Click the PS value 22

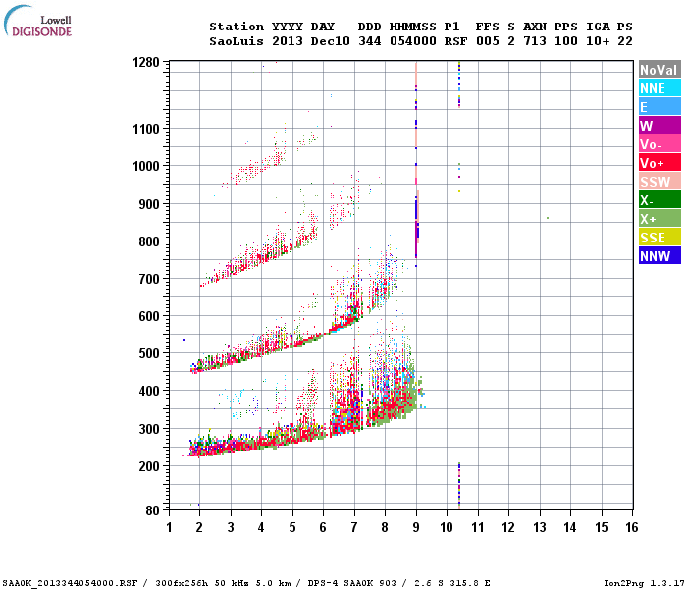[625, 41]
